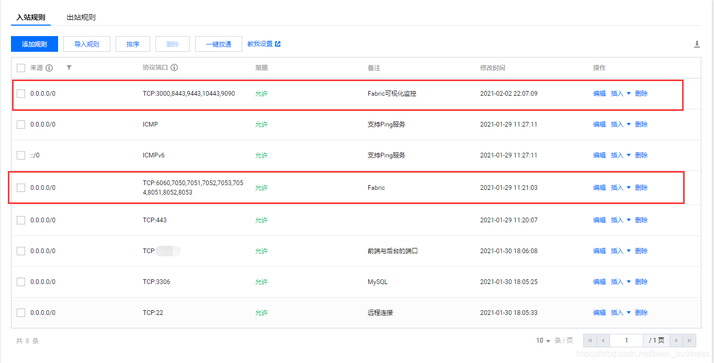Image resolution: width=714 pixels, height=363 pixels.
Task: Click 删除 for the 前端与后台的端口 rule
Action: [641, 251]
